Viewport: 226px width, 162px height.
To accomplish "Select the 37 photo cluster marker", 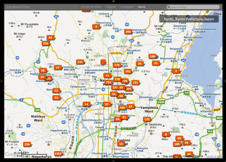I will point(107,104).
